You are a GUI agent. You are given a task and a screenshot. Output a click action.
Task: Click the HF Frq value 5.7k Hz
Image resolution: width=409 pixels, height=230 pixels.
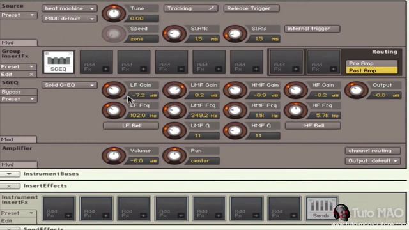(x=325, y=116)
